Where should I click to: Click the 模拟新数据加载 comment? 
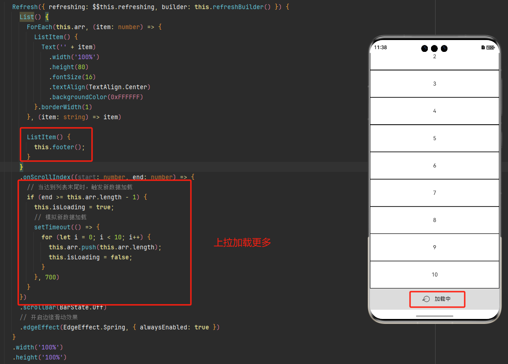coord(60,217)
